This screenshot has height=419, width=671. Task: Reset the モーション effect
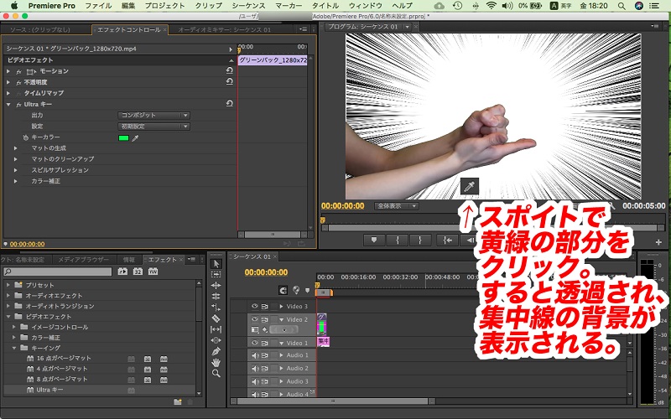click(x=229, y=70)
